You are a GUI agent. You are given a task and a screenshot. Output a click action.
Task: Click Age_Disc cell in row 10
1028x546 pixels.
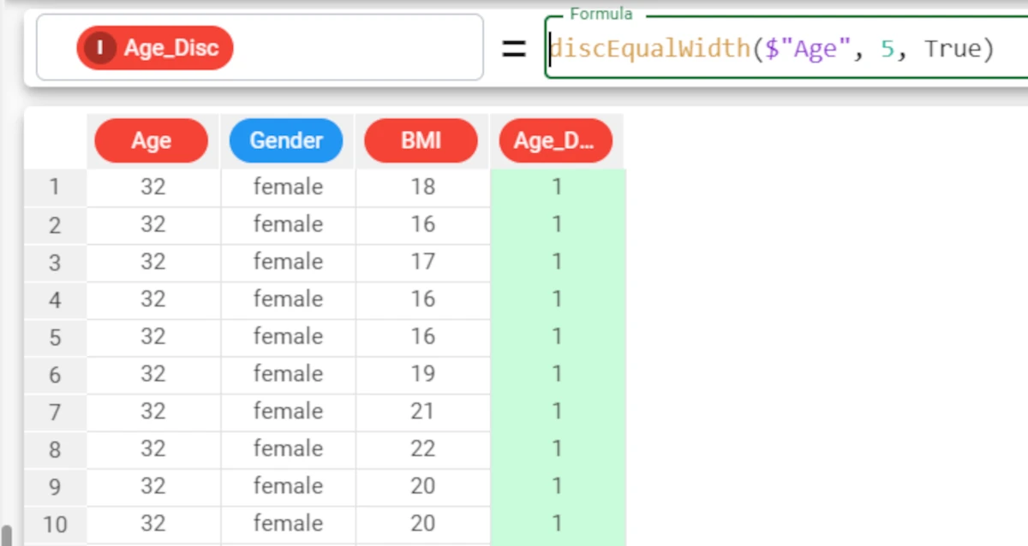pos(558,524)
